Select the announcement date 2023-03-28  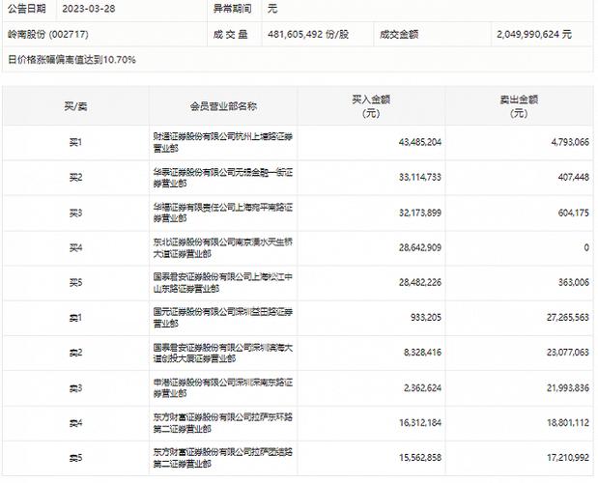point(89,9)
